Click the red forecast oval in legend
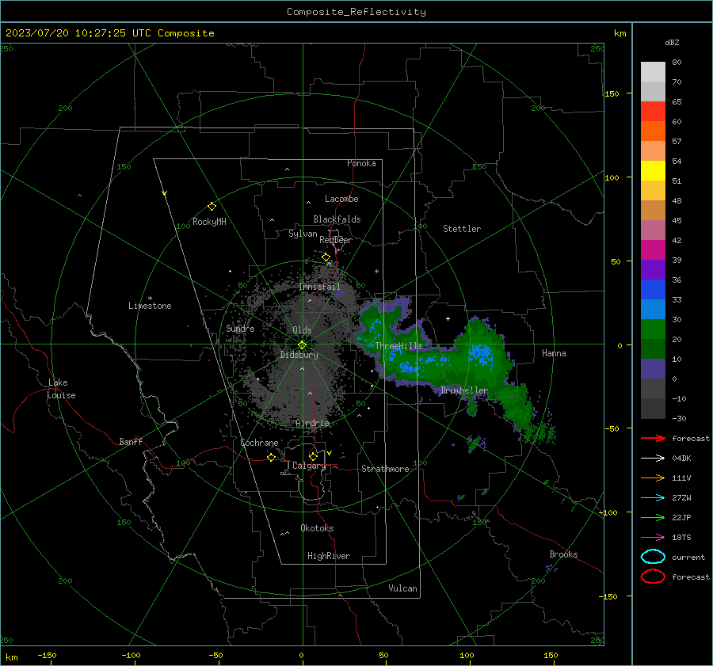713x666 pixels. (653, 577)
